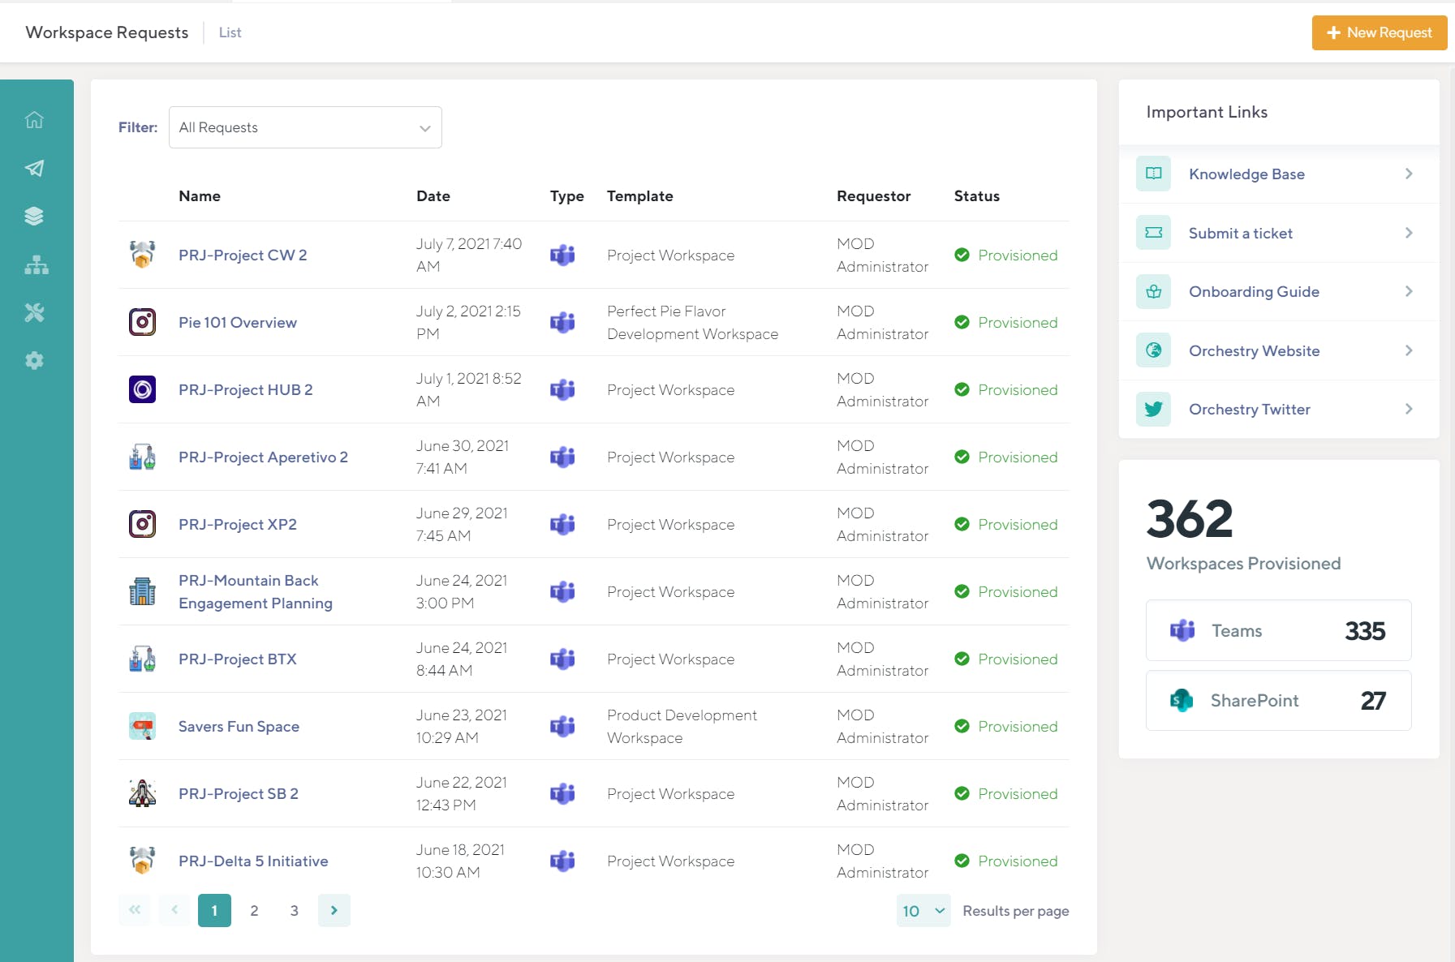Click Teams type icon for Savers Fun Space
1455x962 pixels.
pos(562,727)
